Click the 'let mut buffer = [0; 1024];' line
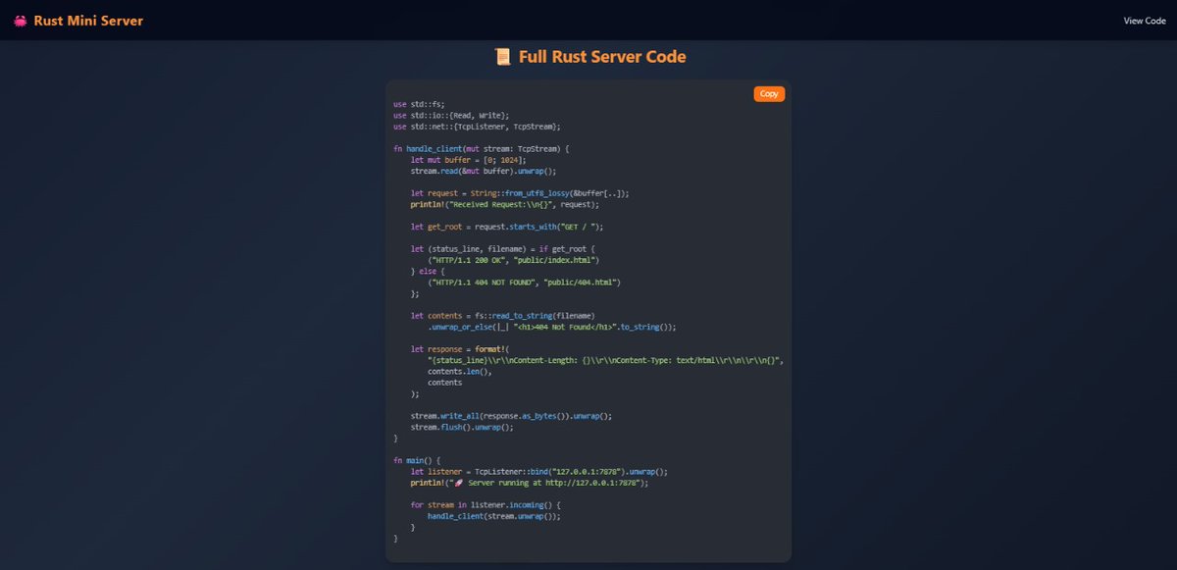1177x570 pixels. pos(468,160)
